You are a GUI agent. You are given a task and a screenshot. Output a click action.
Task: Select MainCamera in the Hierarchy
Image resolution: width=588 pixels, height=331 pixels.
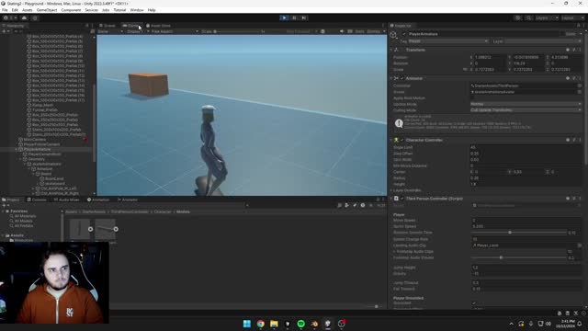(35, 140)
